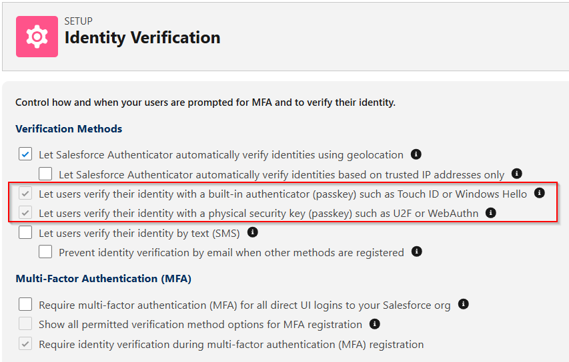Open info icon beside physical security key option
The height and width of the screenshot is (362, 569).
[x=490, y=213]
